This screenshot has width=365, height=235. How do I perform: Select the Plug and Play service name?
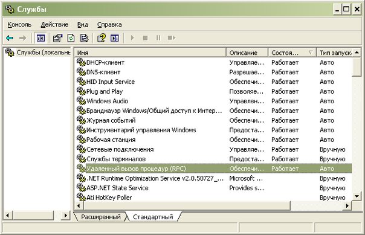click(105, 91)
